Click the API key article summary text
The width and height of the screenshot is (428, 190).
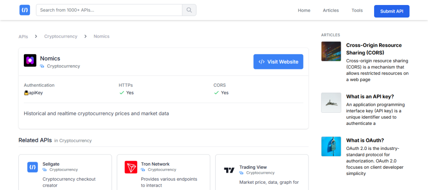tap(375, 114)
